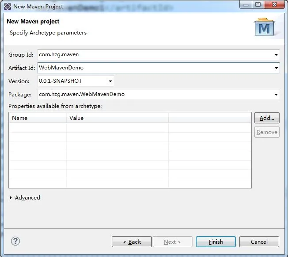The image size is (288, 257).
Task: Minimize the New Maven Project dialog
Action: 246,4
